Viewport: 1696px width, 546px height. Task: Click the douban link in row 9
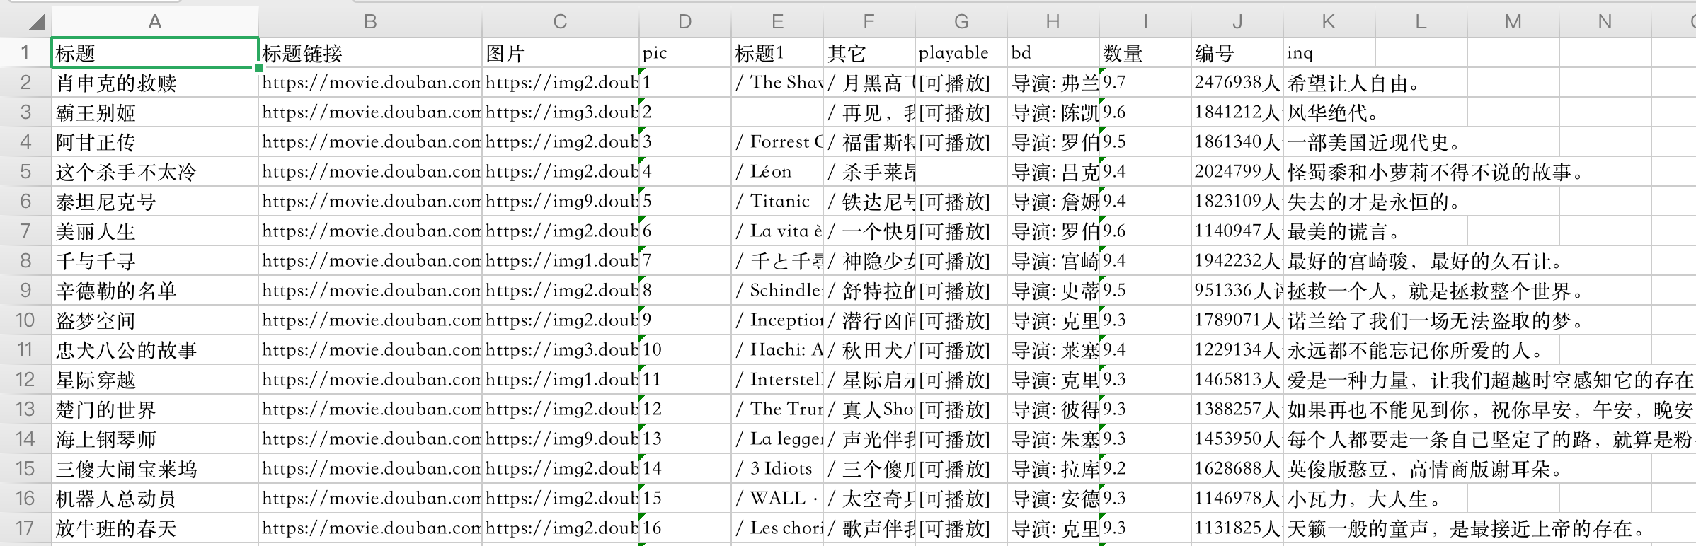[370, 291]
